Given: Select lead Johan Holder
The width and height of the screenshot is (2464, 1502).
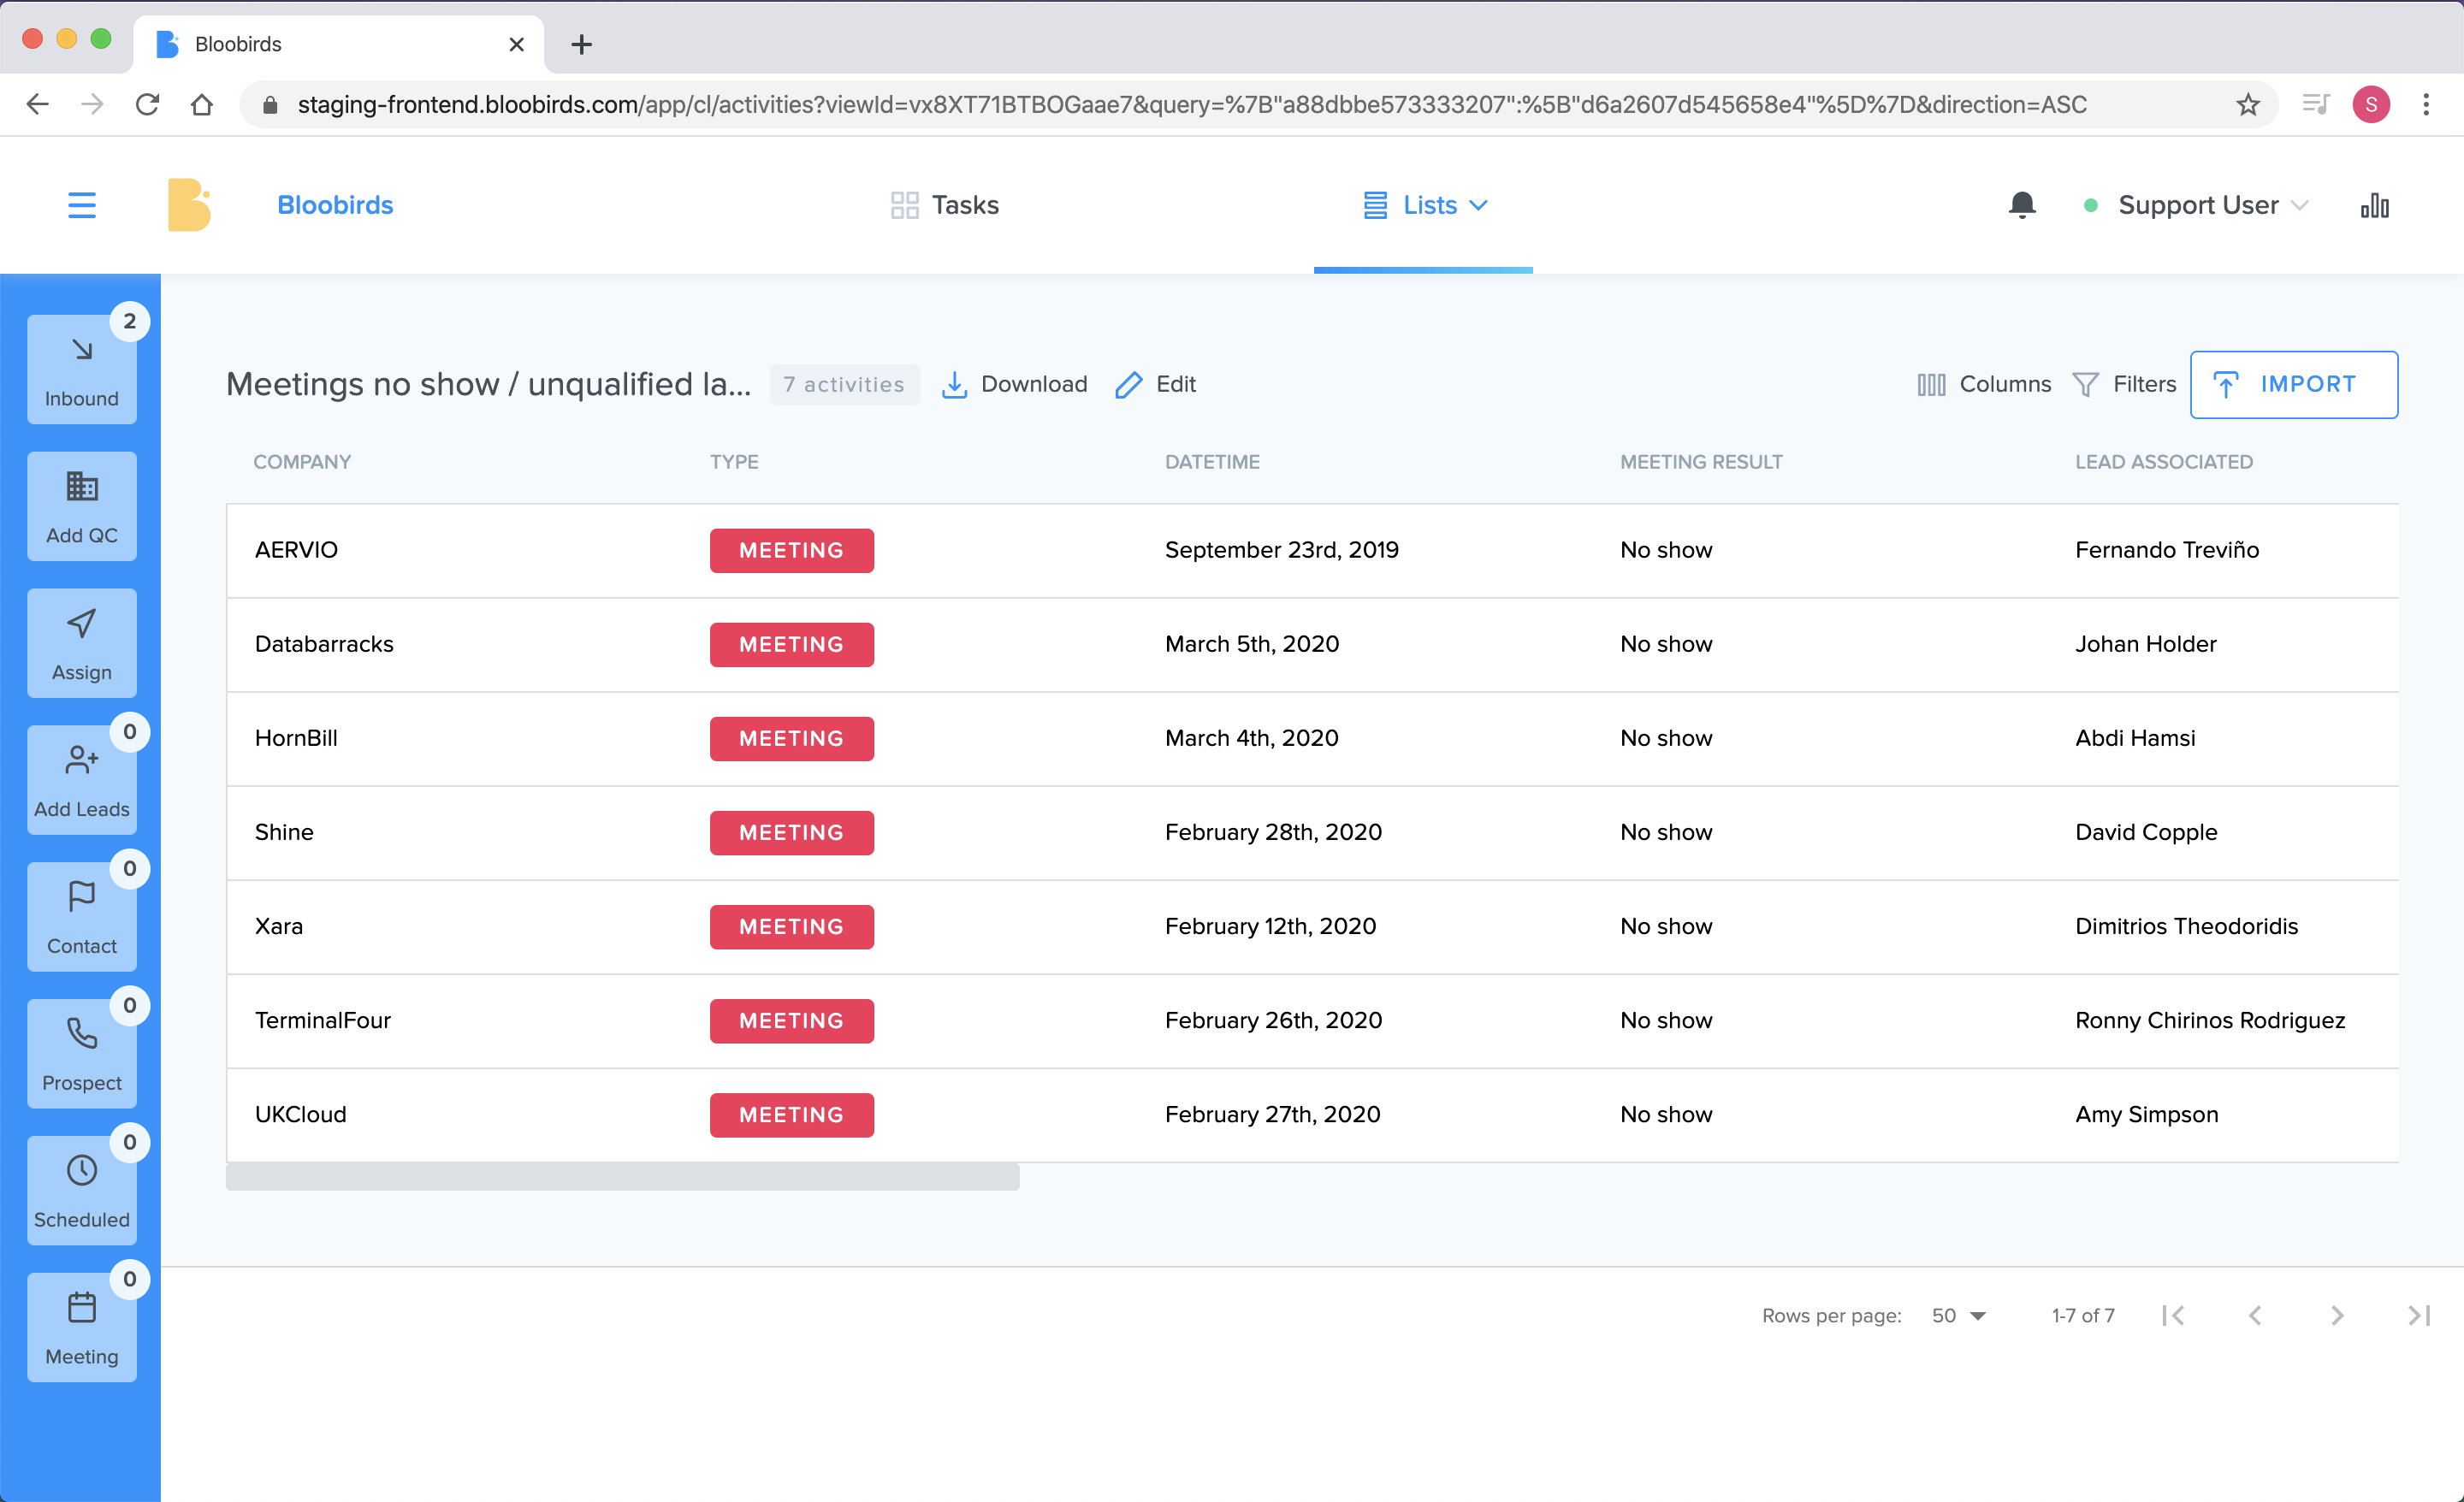Looking at the screenshot, I should [x=2146, y=644].
